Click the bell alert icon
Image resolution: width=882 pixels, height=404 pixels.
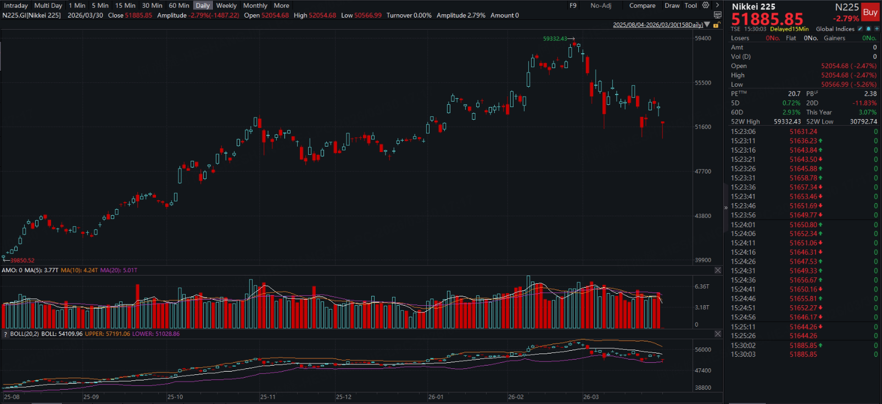coord(868,29)
